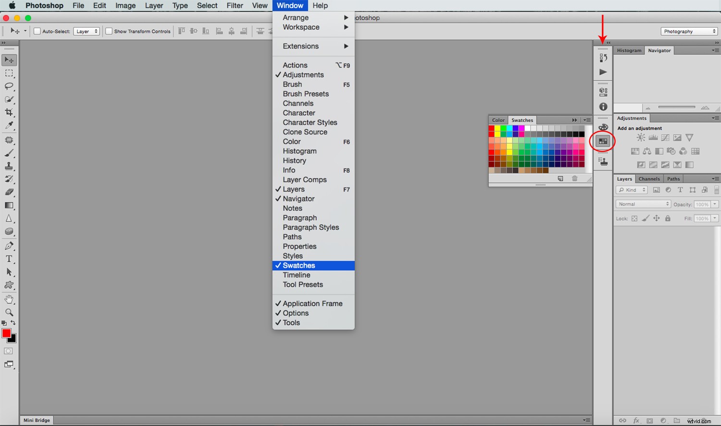
Task: Switch to the Color tab
Action: tap(498, 120)
